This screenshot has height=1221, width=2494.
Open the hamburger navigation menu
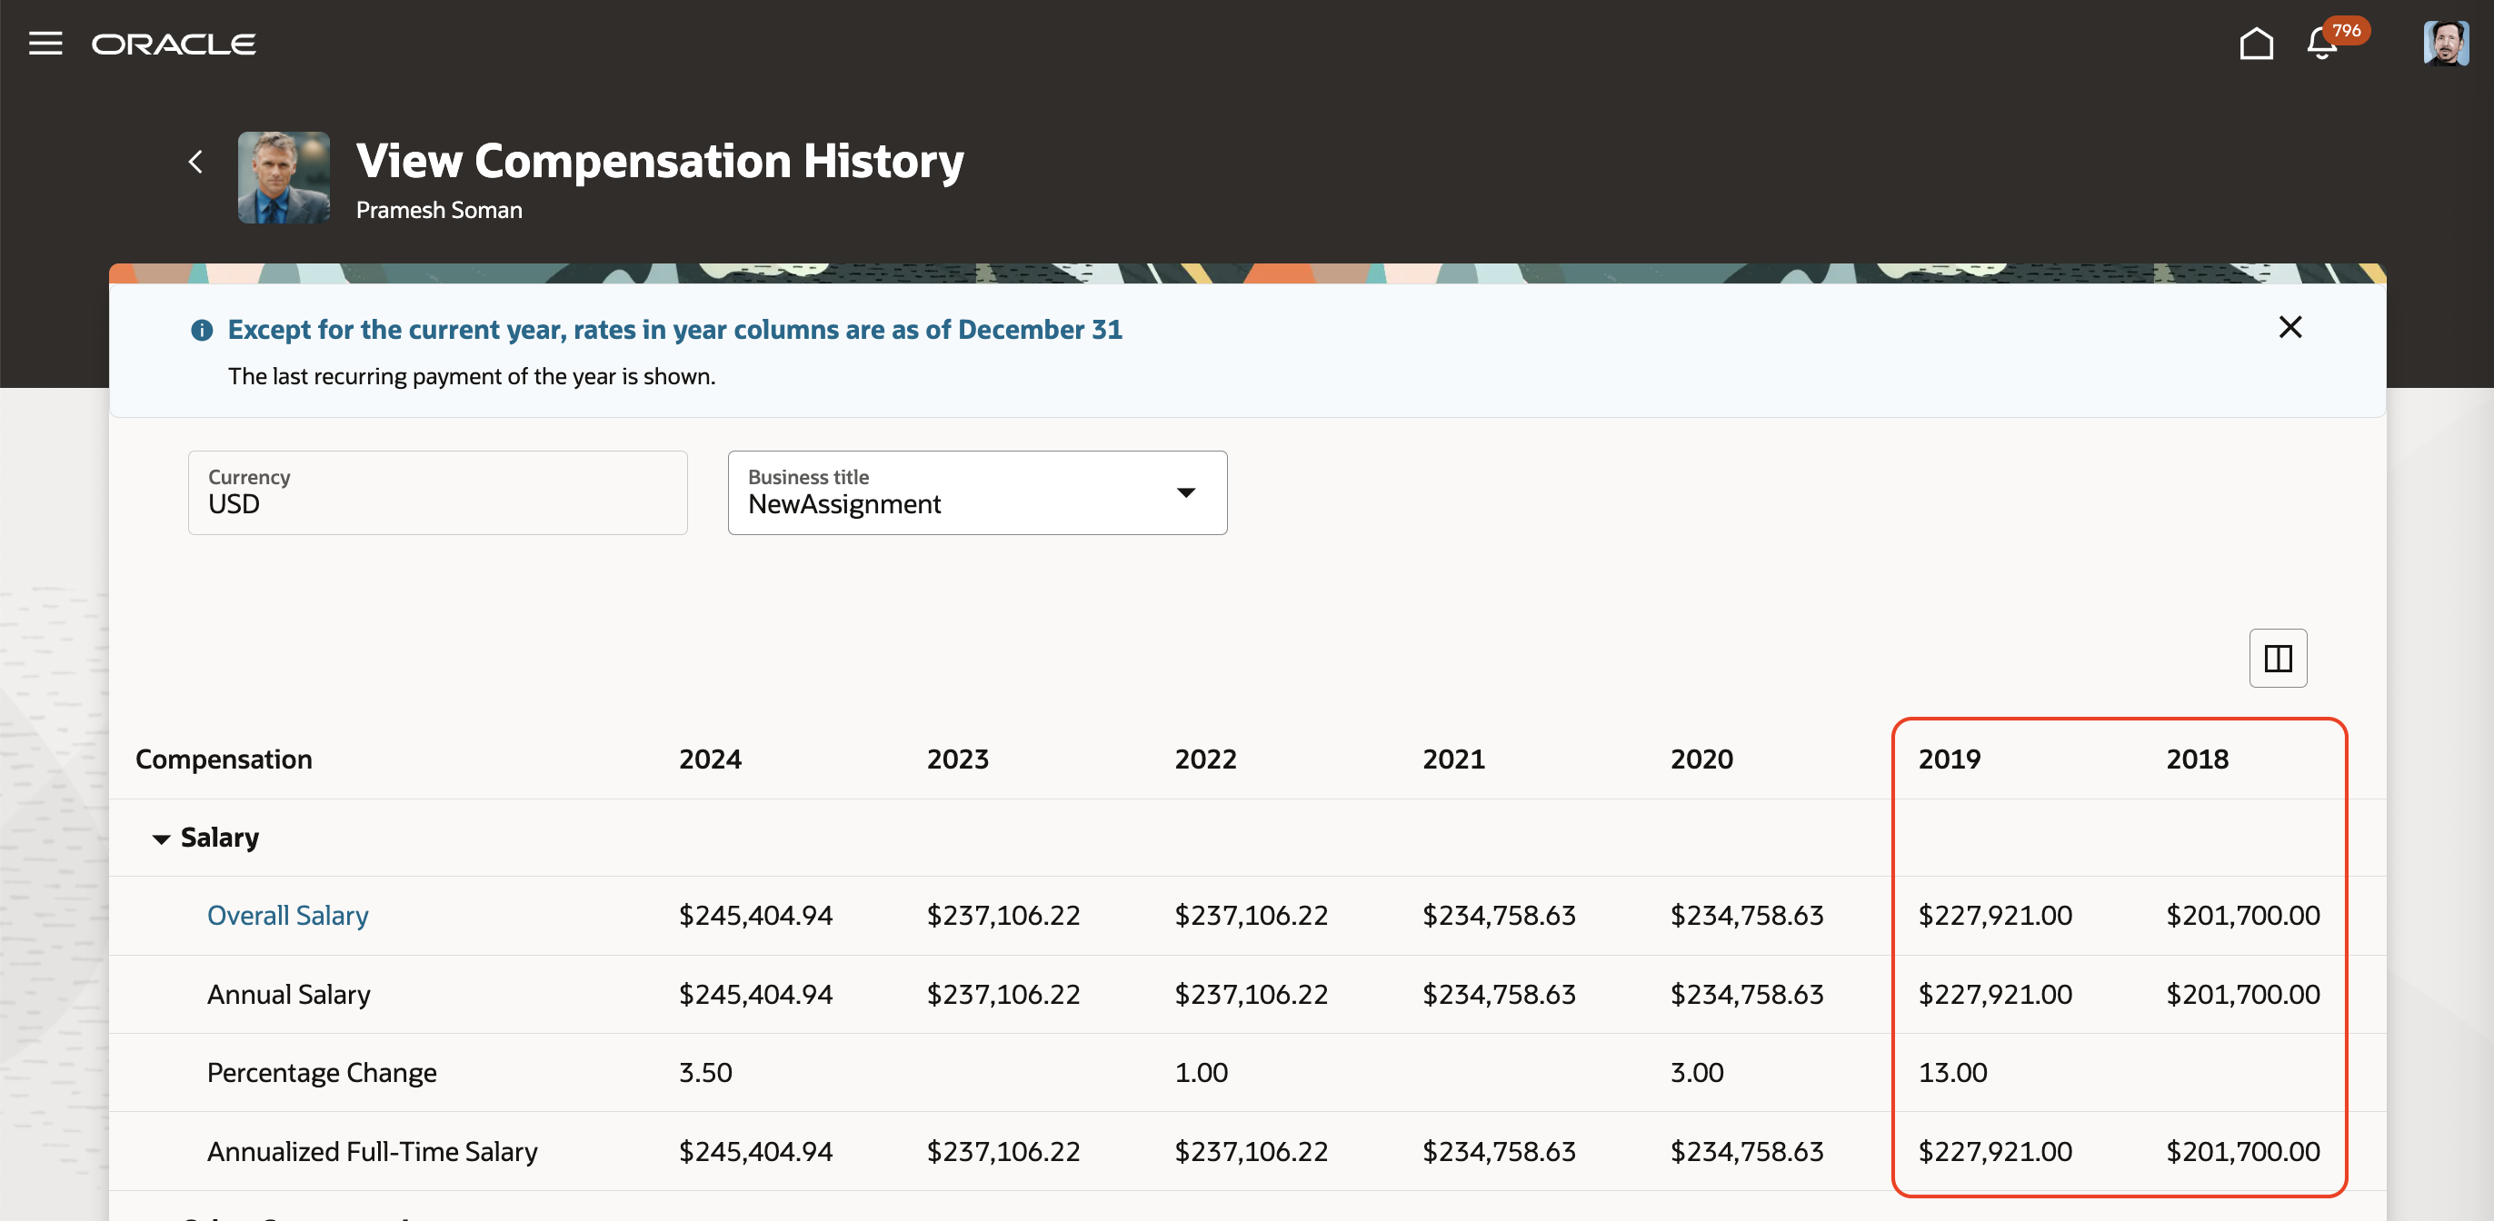tap(45, 44)
